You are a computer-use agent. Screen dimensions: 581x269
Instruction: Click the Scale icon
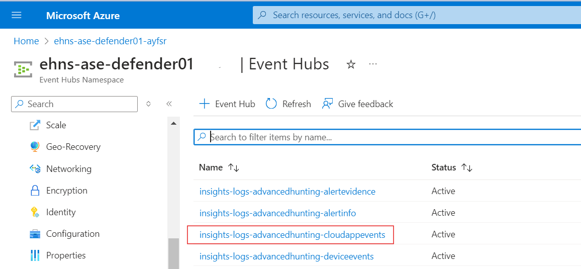(x=35, y=125)
